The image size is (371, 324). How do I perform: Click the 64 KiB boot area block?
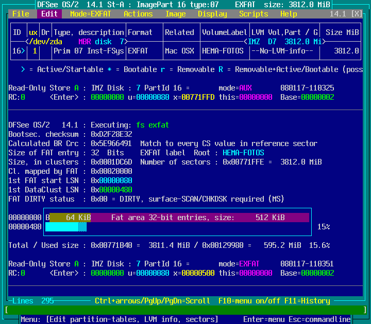[70, 218]
